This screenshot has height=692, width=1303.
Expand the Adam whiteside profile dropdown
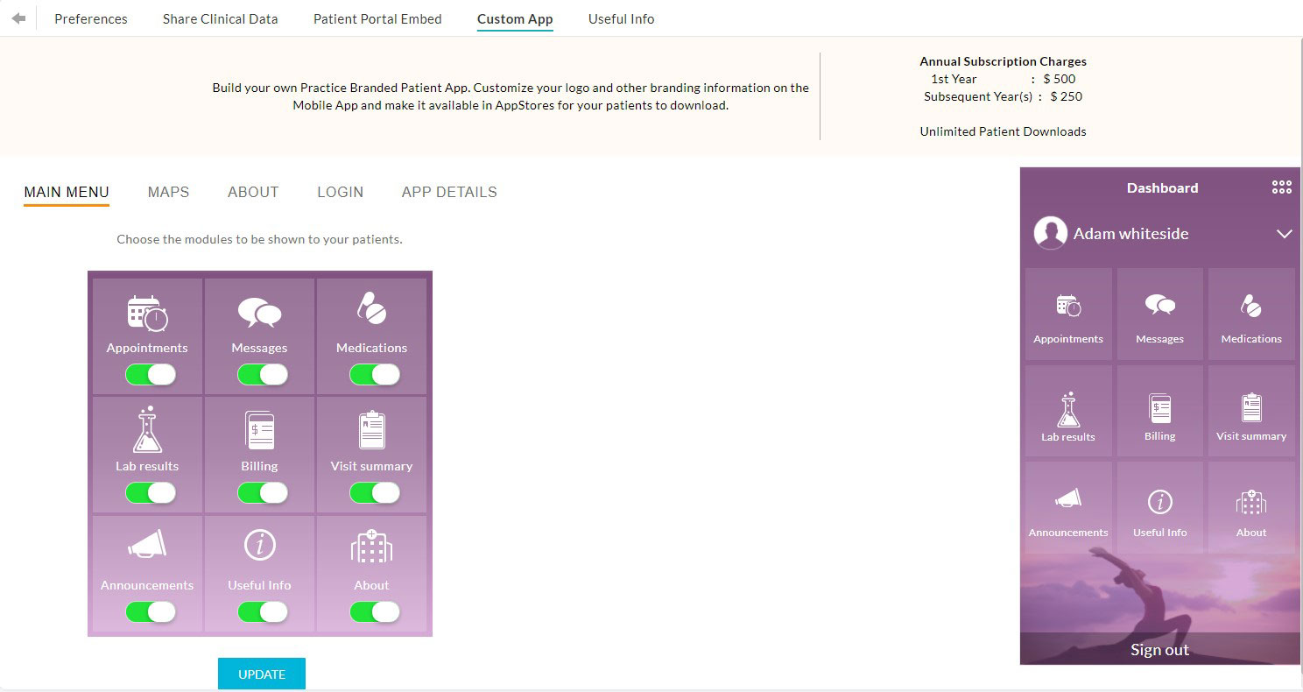pyautogui.click(x=1285, y=234)
